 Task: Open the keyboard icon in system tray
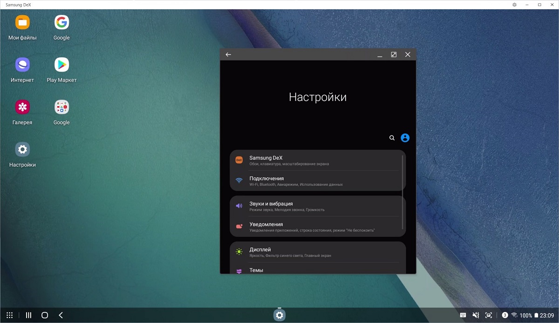pyautogui.click(x=463, y=315)
